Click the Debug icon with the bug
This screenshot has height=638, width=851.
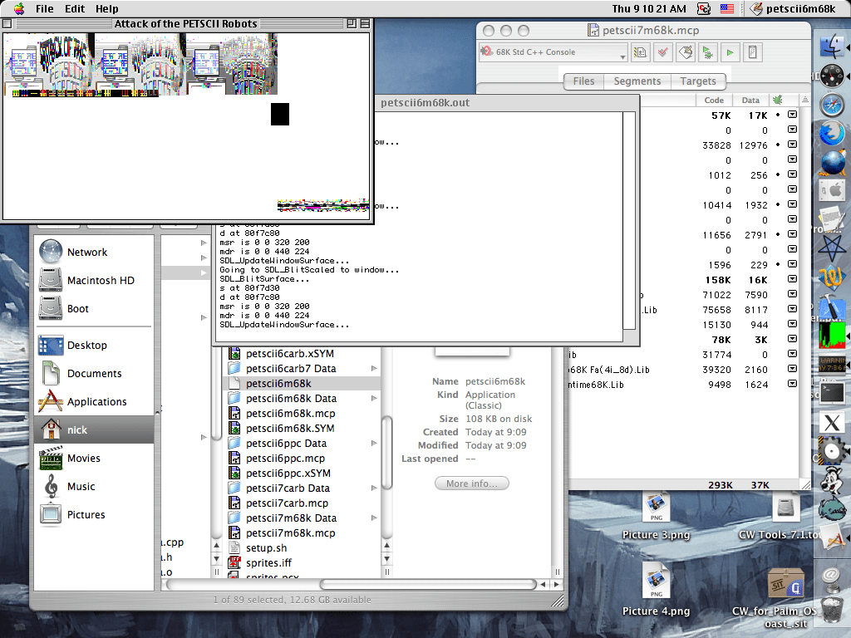(x=708, y=52)
